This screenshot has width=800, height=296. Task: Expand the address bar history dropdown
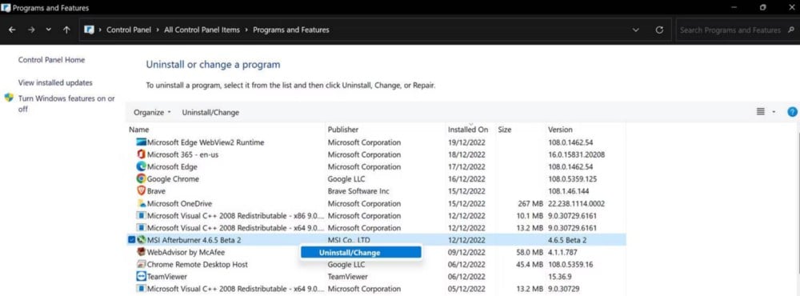coord(636,30)
